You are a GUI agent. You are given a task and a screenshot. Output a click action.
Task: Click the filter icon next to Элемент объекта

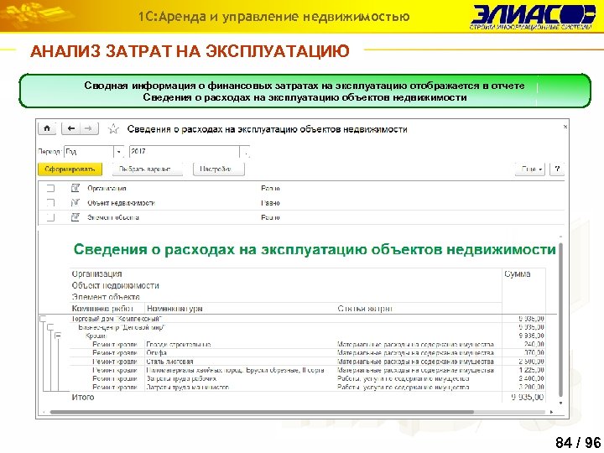pyautogui.click(x=75, y=217)
